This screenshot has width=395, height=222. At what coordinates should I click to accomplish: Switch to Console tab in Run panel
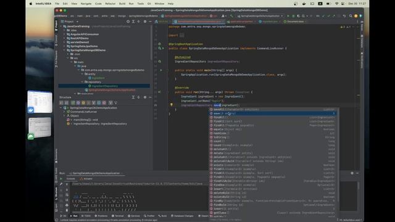pos(70,179)
